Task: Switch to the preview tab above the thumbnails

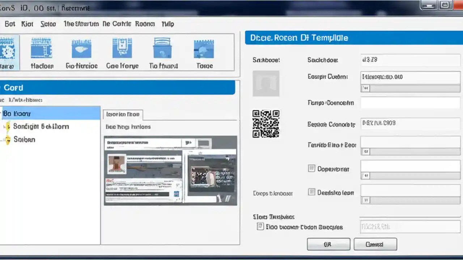Action: point(123,114)
